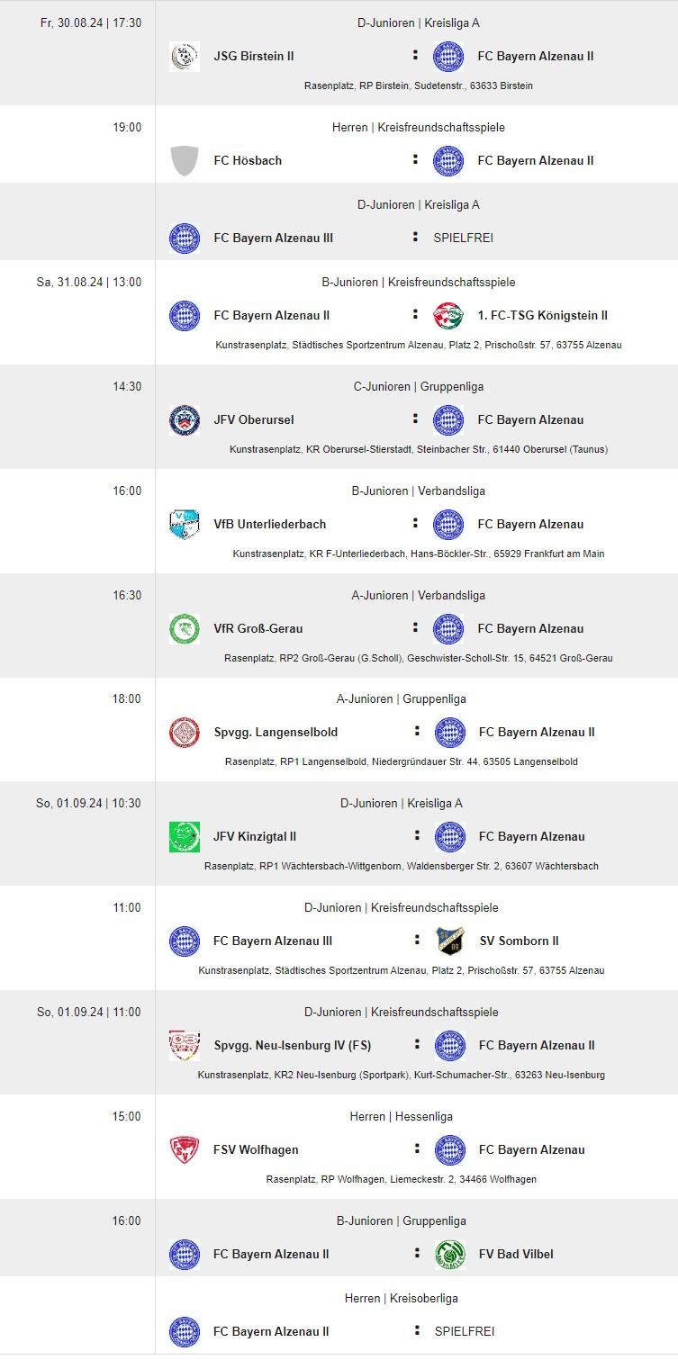The height and width of the screenshot is (1360, 678).
Task: Click the A-Junioren | Verbandsliga competition label
Action: (x=418, y=596)
